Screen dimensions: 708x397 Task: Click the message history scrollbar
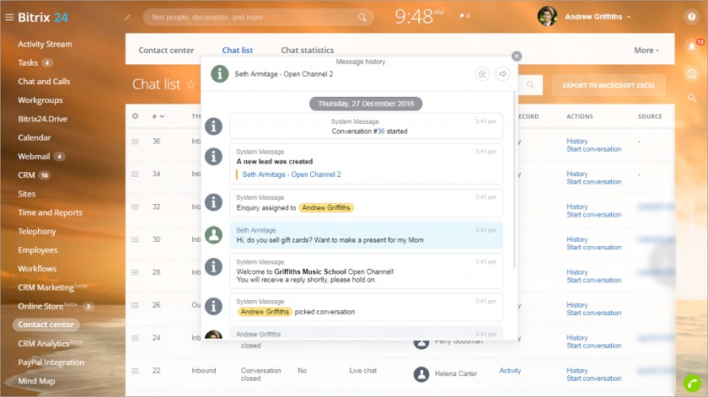click(x=514, y=180)
